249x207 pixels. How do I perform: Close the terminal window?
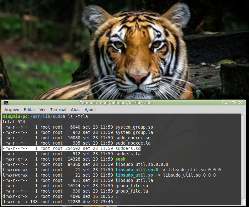point(241,103)
